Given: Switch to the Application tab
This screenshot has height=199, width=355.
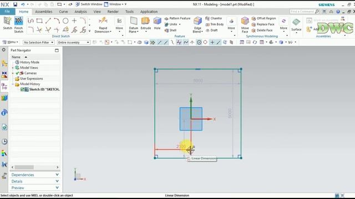Looking at the screenshot, I should tap(149, 12).
